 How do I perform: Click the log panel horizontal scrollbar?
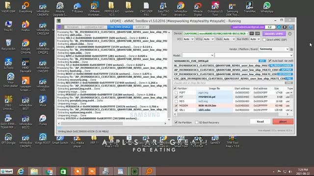112,124
